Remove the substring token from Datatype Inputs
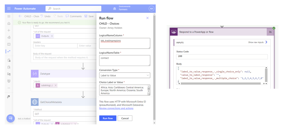The height and width of the screenshot is (128, 281). pos(56,86)
